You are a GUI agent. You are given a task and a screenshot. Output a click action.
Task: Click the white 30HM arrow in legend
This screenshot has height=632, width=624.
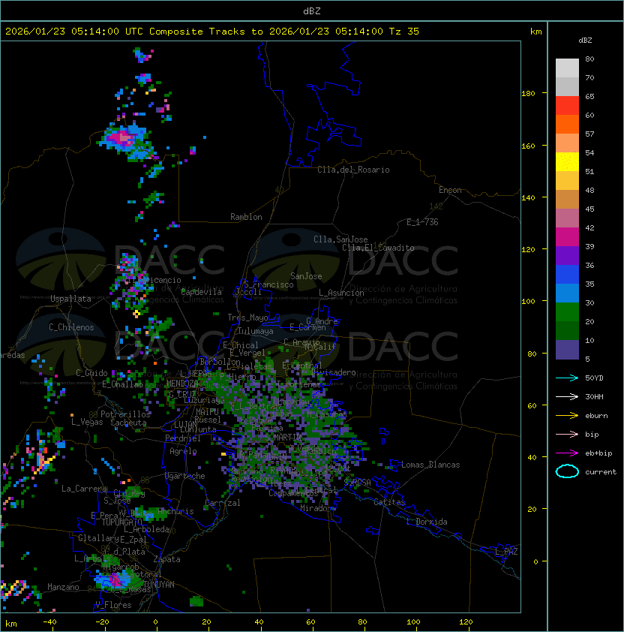click(x=567, y=396)
